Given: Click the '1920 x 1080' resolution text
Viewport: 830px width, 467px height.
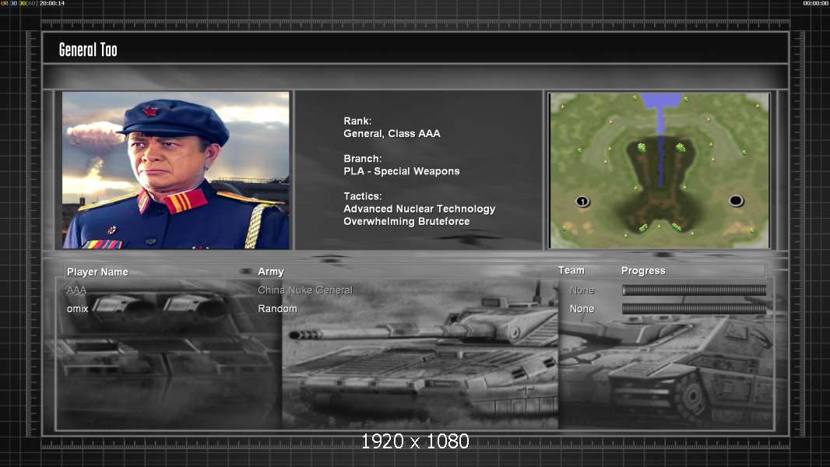Looking at the screenshot, I should click(x=415, y=441).
